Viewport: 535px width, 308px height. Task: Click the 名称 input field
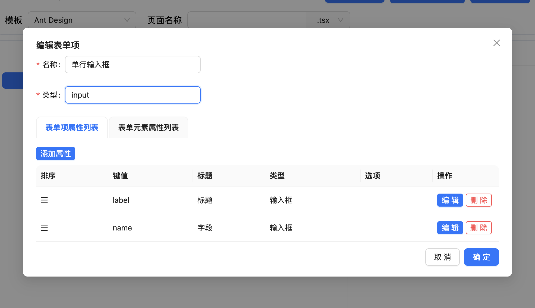click(x=133, y=65)
